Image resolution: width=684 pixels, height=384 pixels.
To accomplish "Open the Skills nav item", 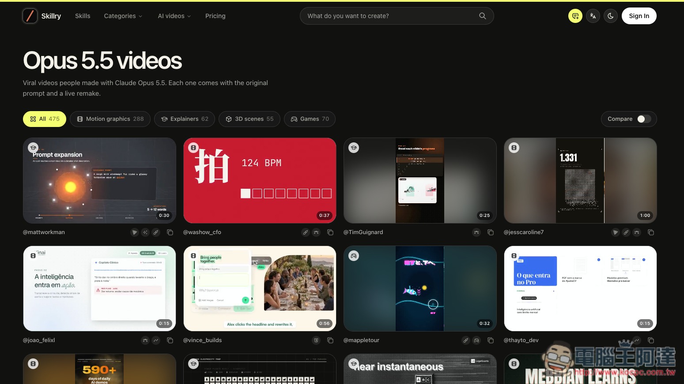I will pyautogui.click(x=83, y=16).
